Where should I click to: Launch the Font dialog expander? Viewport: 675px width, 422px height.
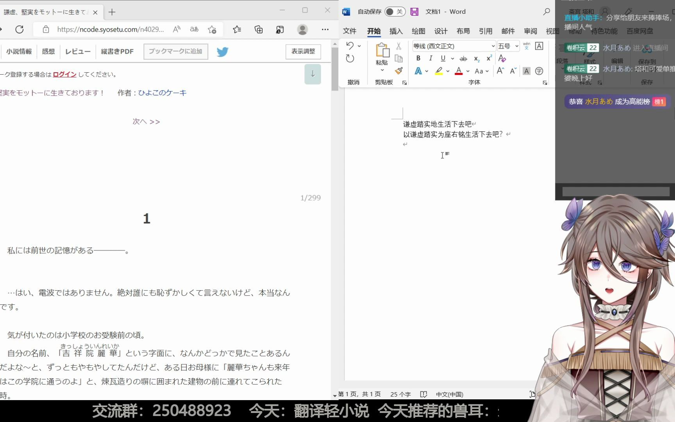point(545,83)
